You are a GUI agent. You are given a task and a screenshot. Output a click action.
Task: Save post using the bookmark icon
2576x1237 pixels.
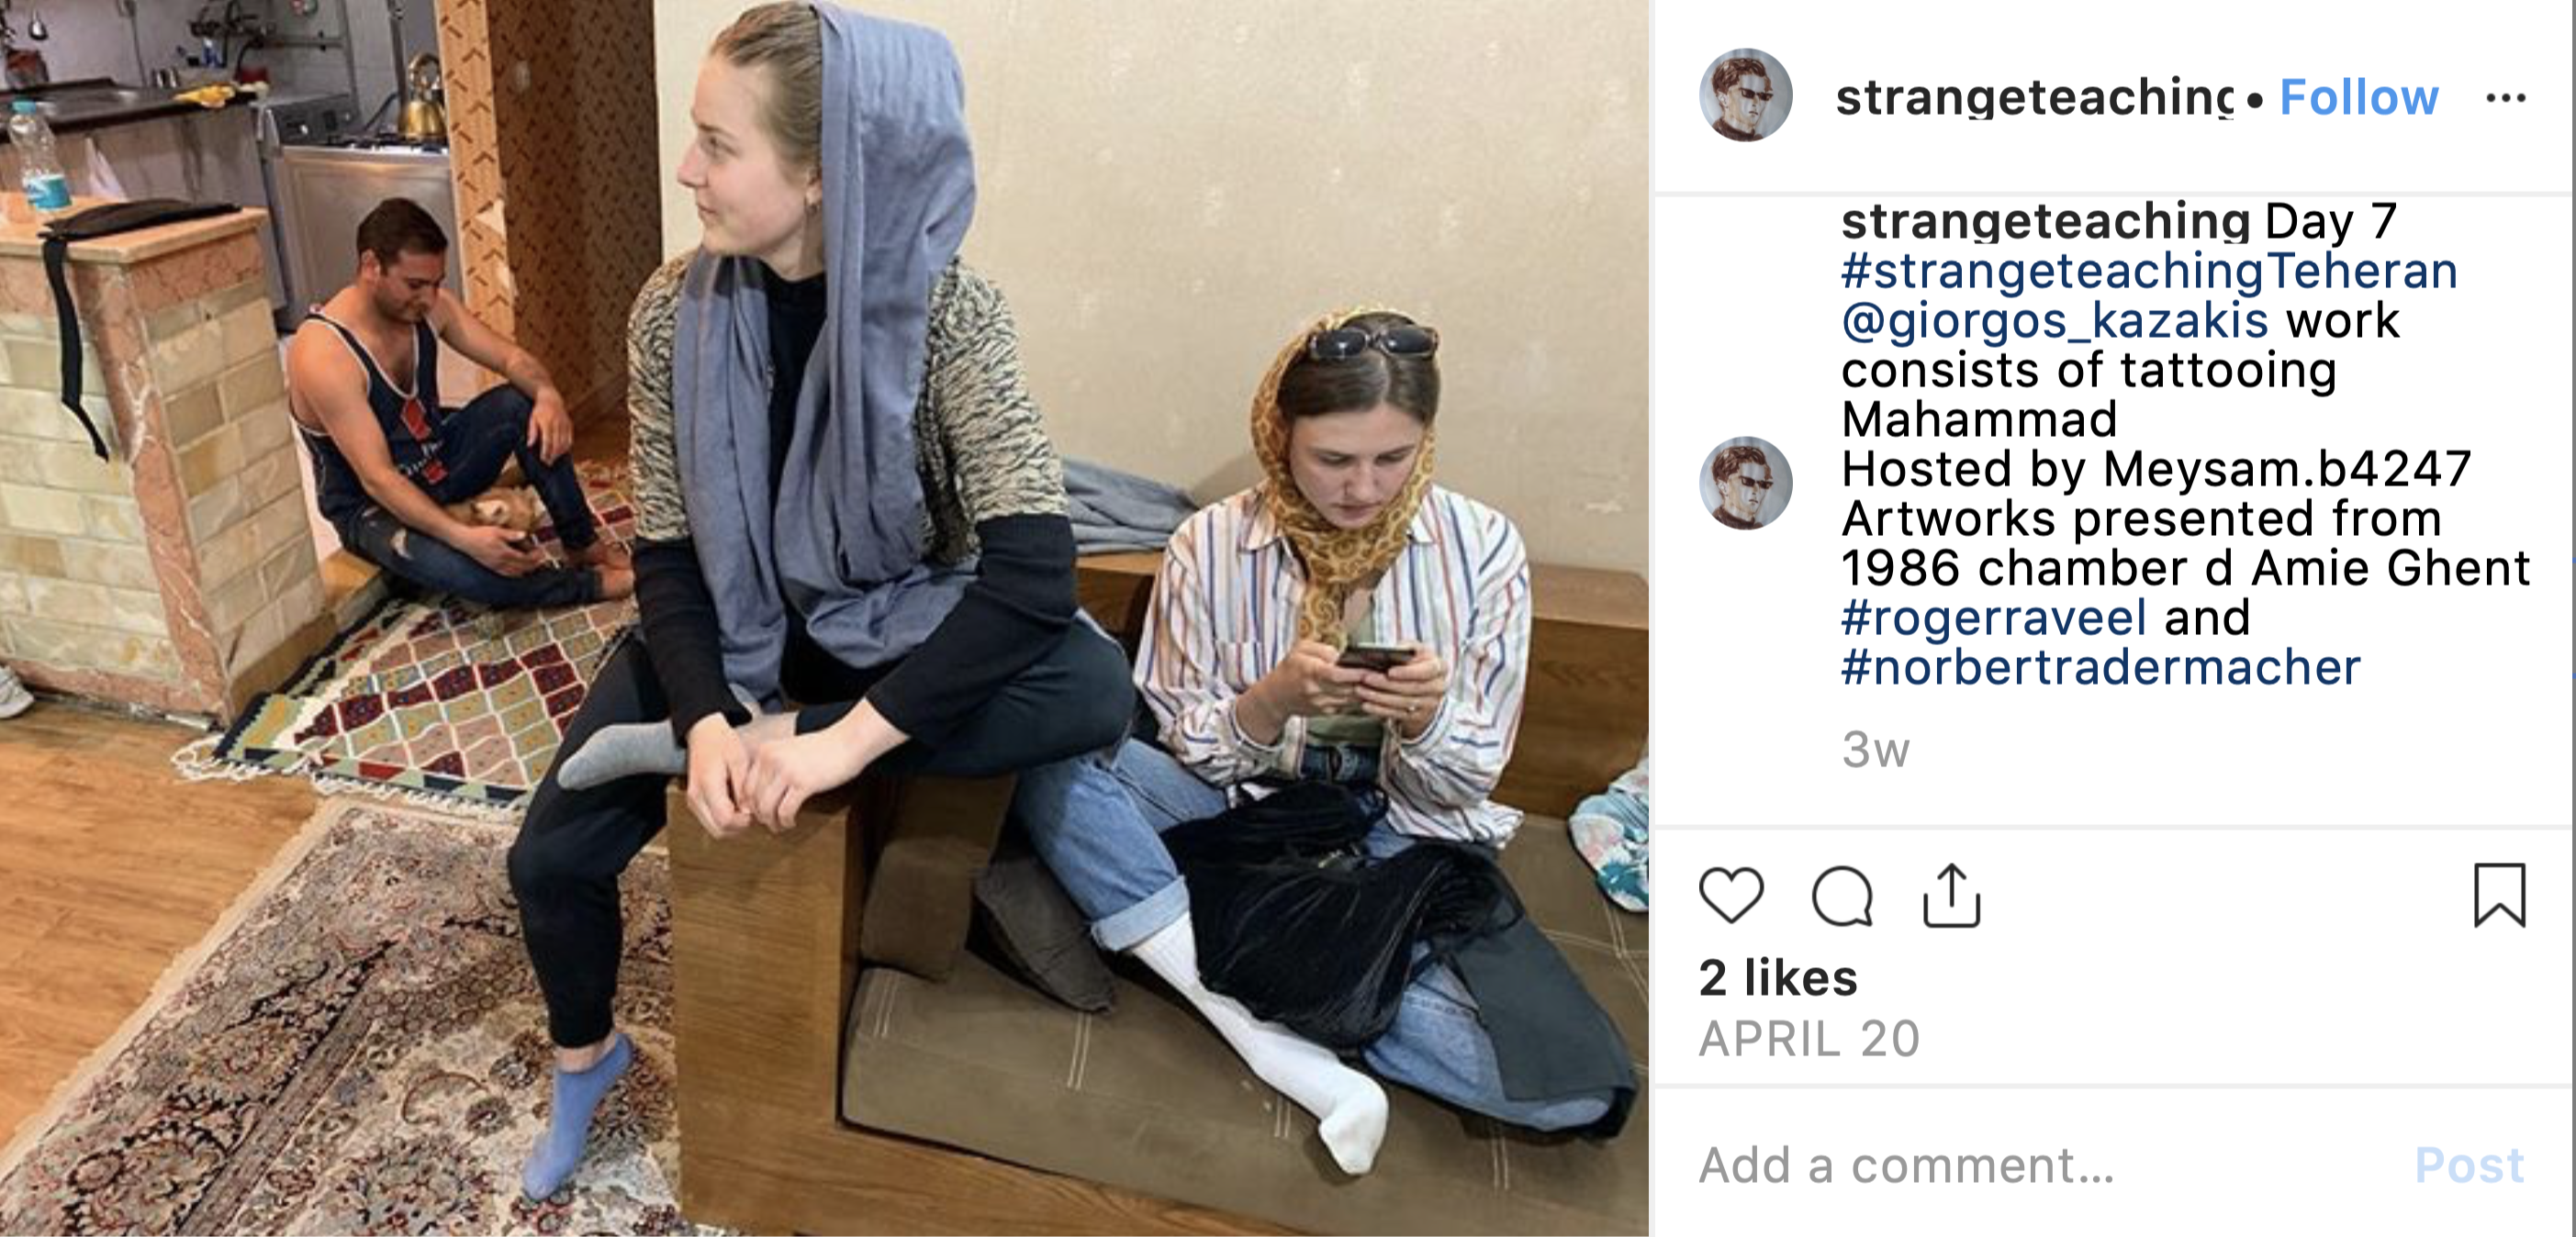pyautogui.click(x=2500, y=896)
